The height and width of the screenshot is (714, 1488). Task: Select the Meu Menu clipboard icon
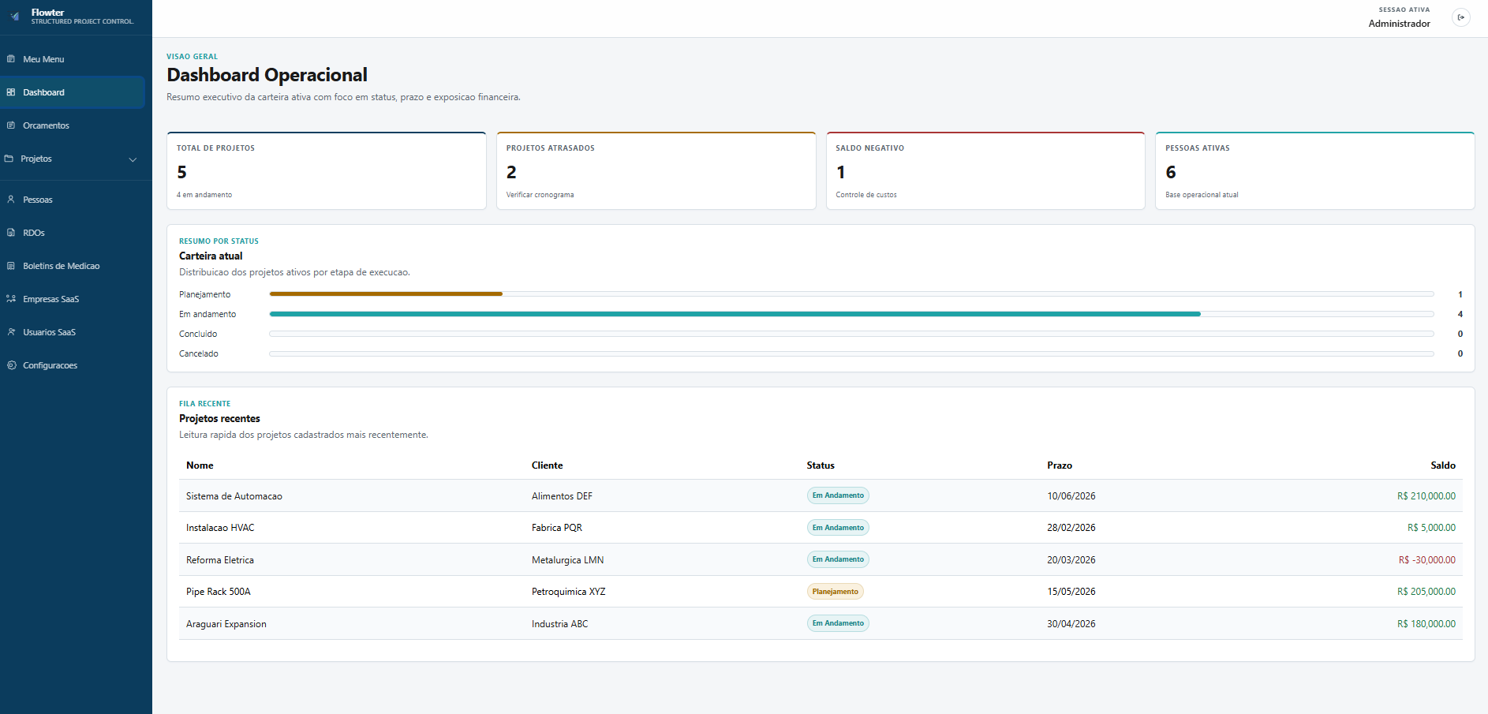pyautogui.click(x=11, y=58)
